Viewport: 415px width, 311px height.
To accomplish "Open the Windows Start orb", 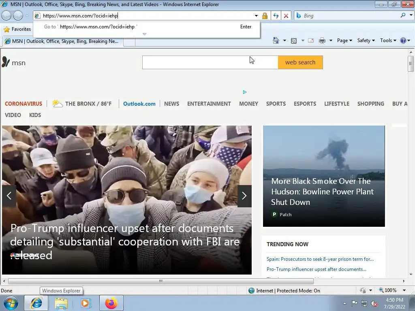I will (x=11, y=303).
